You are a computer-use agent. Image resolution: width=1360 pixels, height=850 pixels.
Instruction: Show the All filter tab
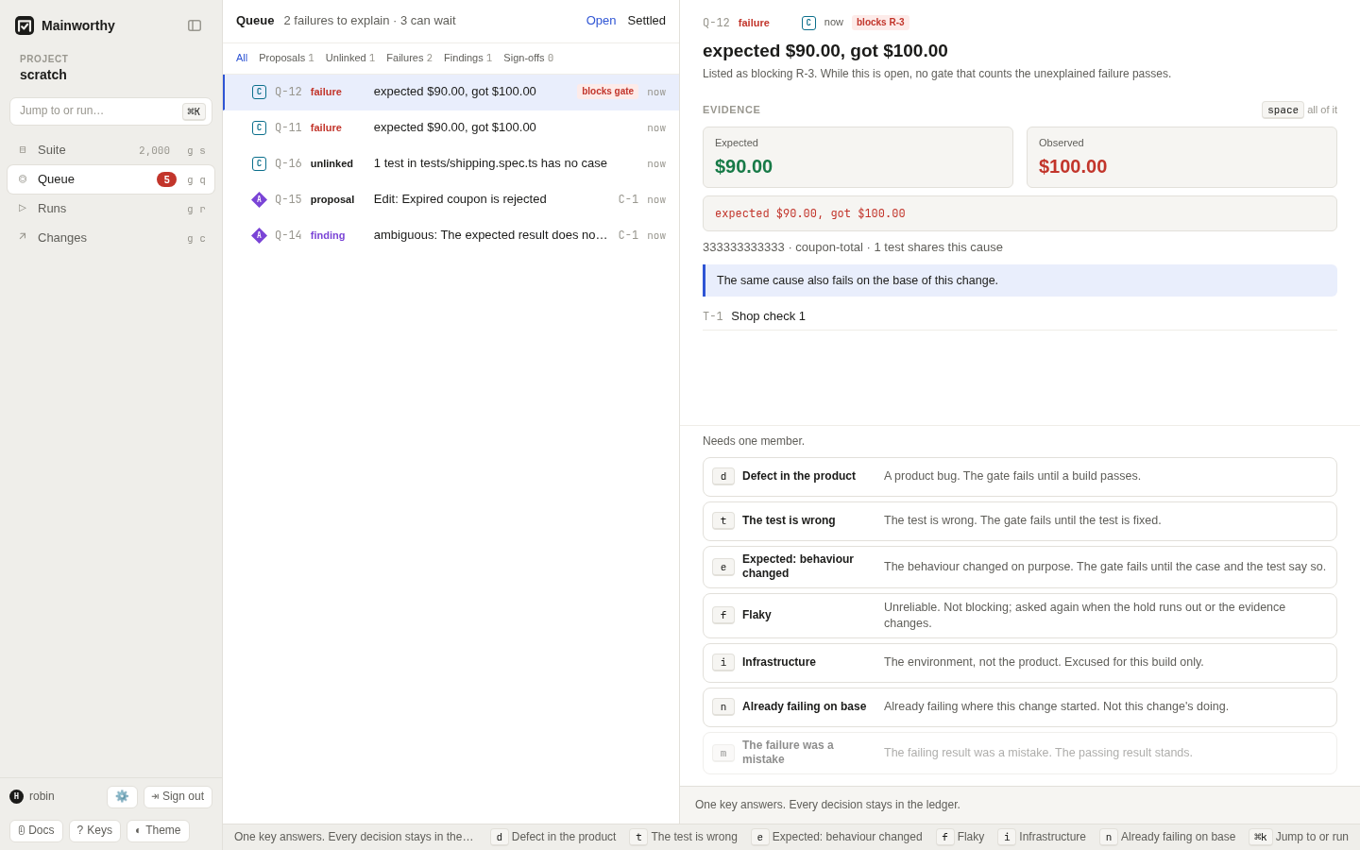pos(242,59)
